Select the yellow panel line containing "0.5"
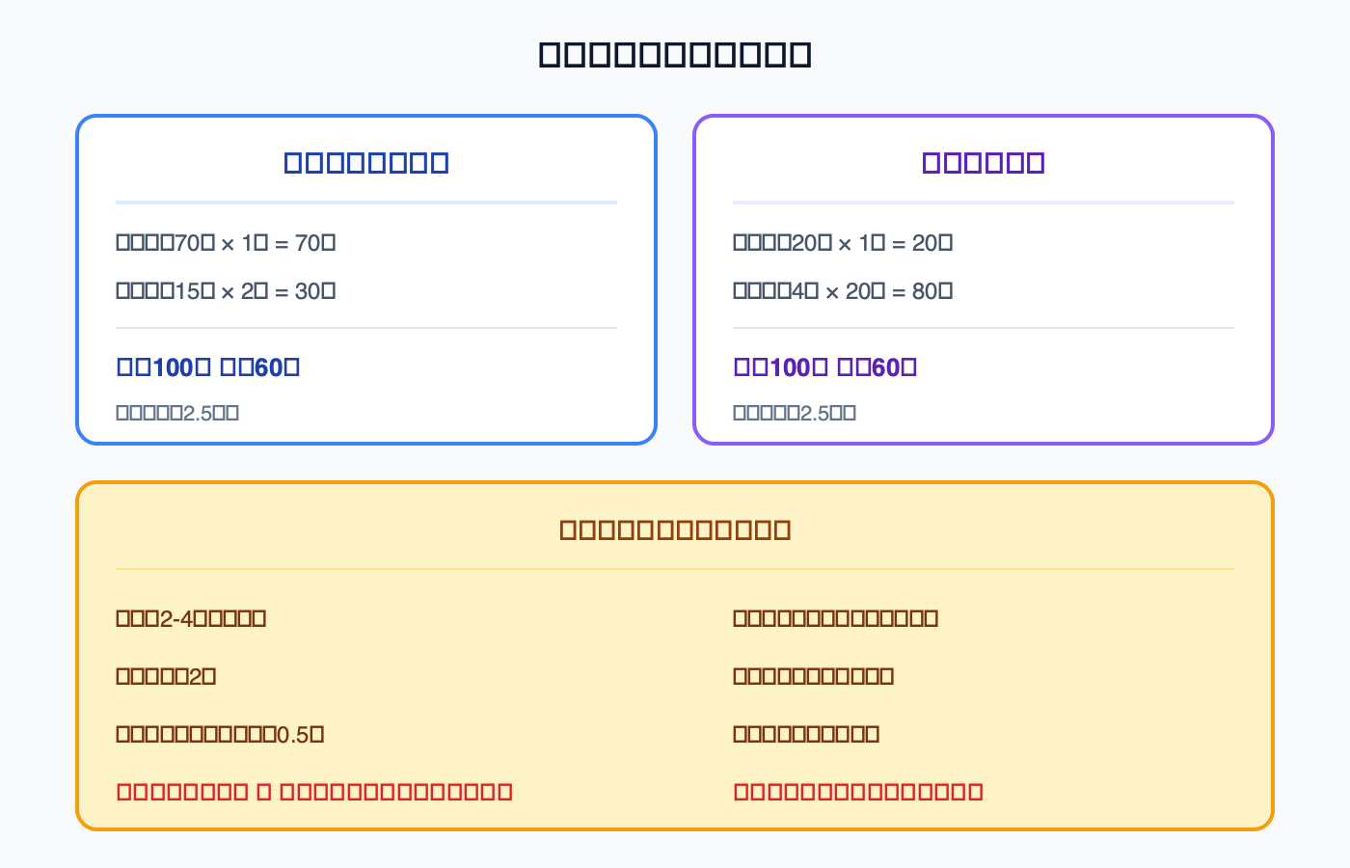 click(220, 734)
